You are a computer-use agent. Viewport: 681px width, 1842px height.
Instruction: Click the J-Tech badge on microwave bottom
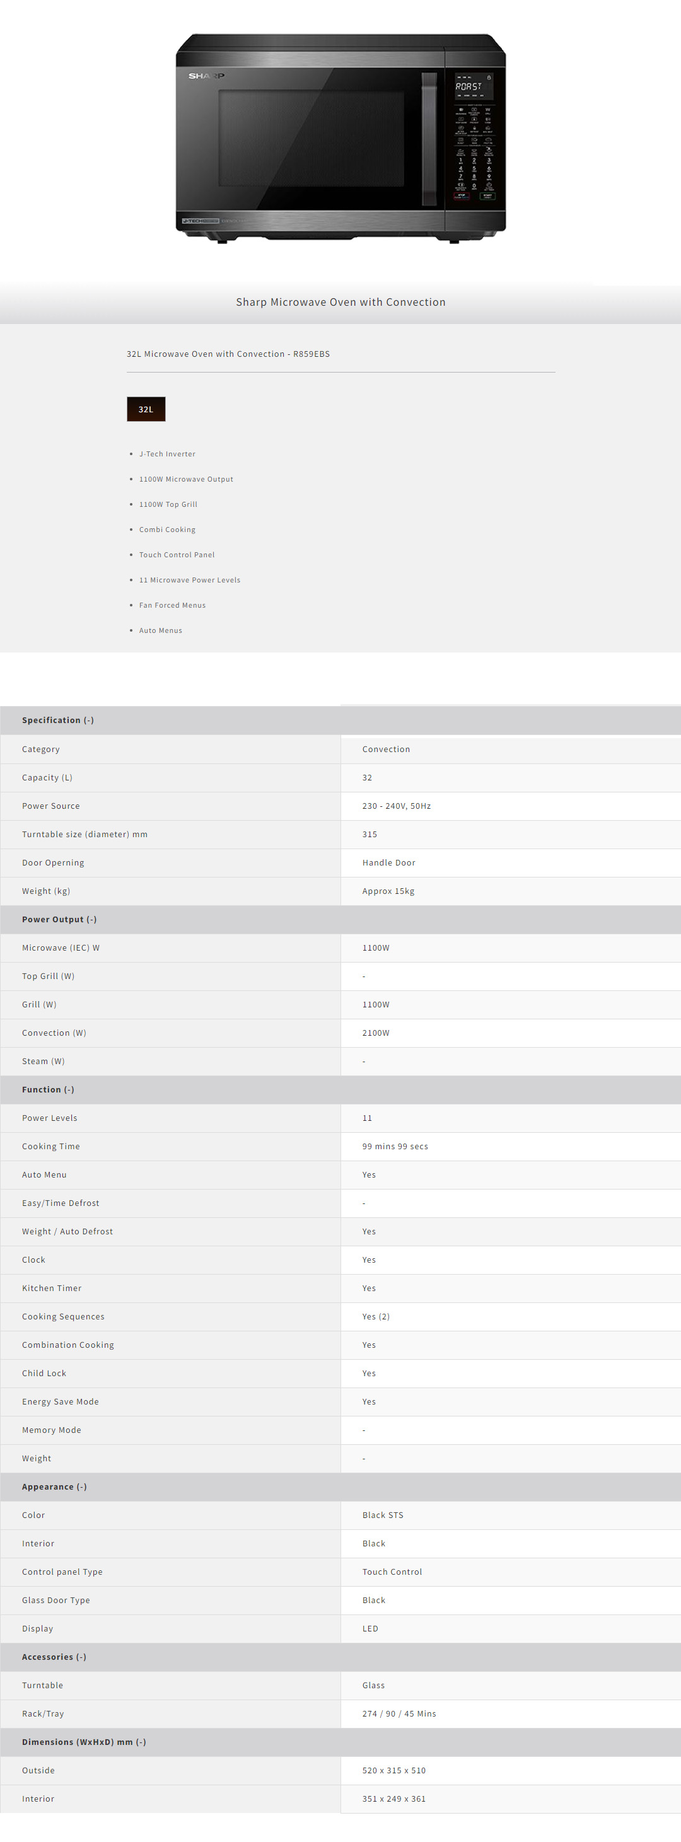(x=201, y=221)
